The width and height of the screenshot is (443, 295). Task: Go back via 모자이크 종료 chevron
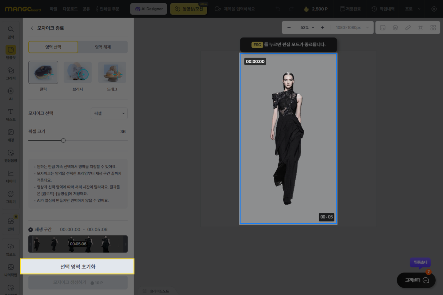(x=32, y=28)
